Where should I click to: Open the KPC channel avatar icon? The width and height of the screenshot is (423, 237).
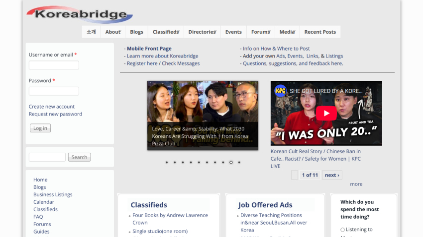point(280,91)
